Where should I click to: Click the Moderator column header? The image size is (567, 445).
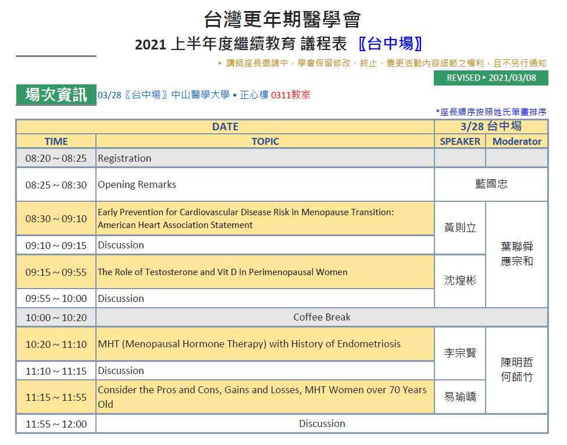coord(516,141)
